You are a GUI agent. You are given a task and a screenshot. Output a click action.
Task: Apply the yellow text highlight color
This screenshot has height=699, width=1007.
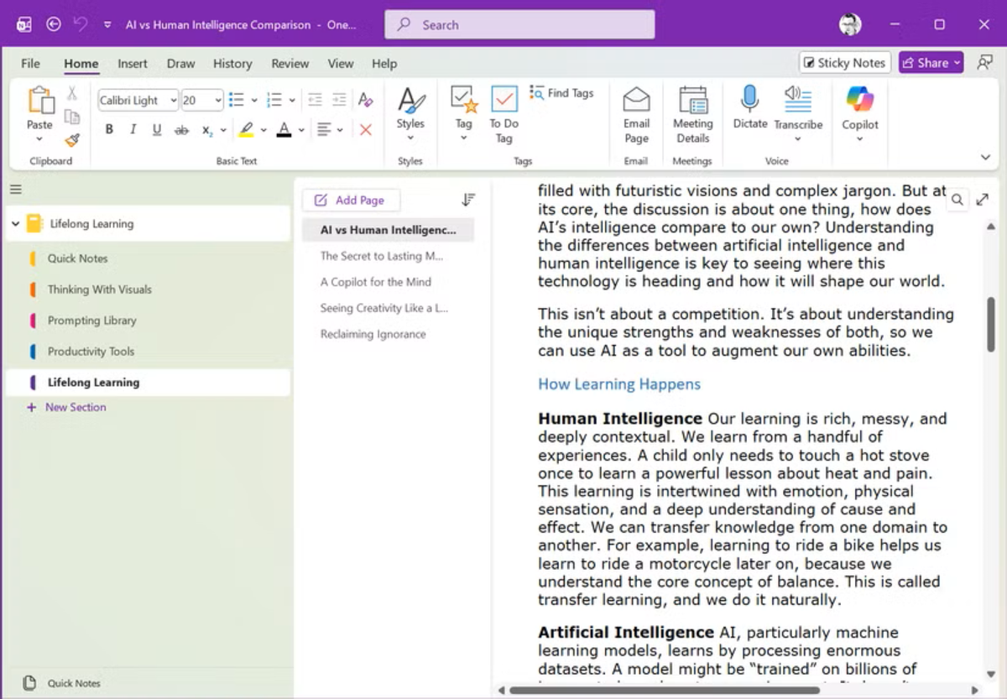click(246, 129)
